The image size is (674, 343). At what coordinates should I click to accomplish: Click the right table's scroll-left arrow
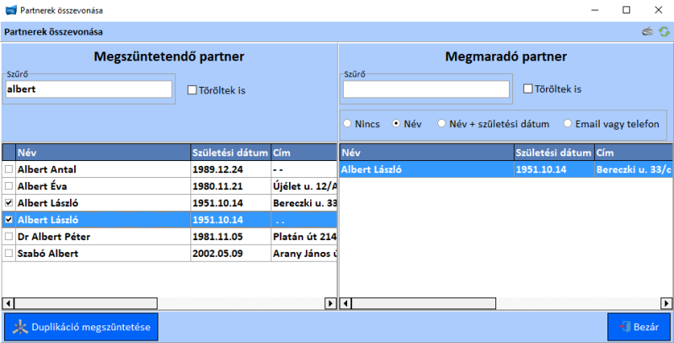tap(345, 303)
